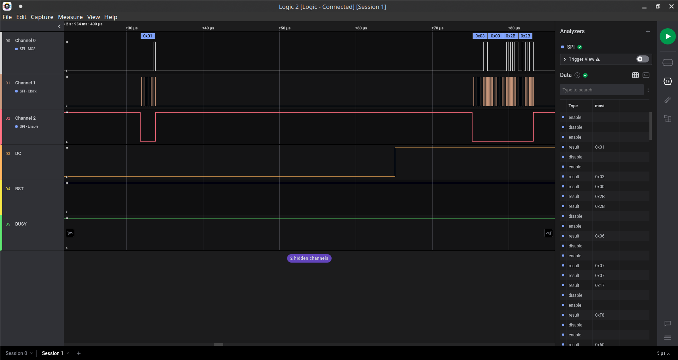Click the SPI analyzer green status check
The image size is (678, 360).
click(579, 47)
